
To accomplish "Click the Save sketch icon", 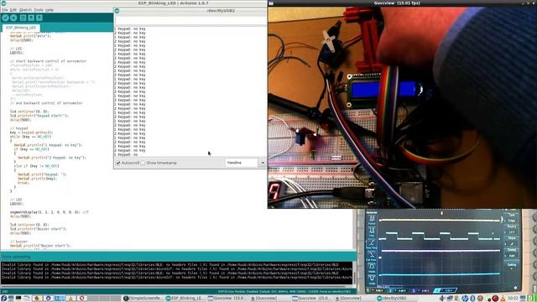I will tap(39, 18).
